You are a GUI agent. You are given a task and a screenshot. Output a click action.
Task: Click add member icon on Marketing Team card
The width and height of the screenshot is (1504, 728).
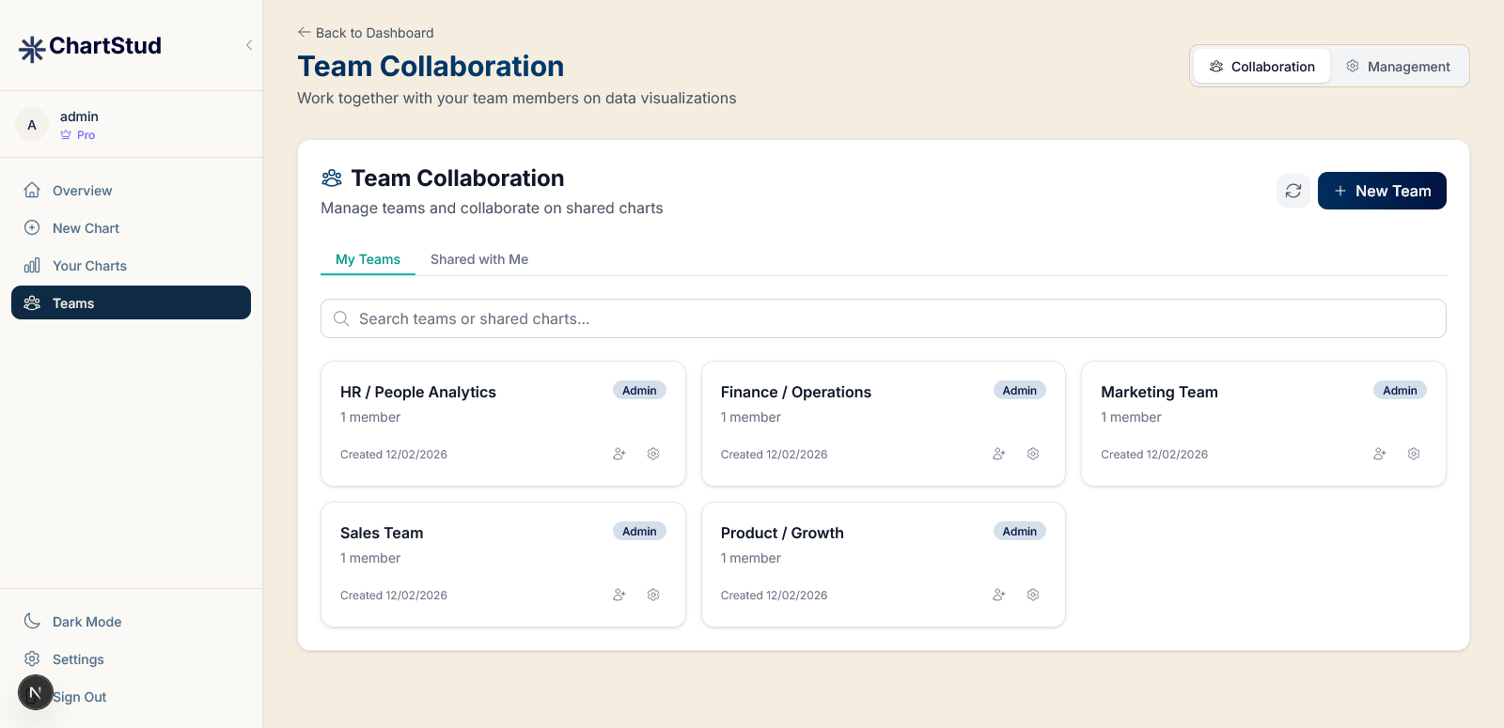pyautogui.click(x=1379, y=454)
